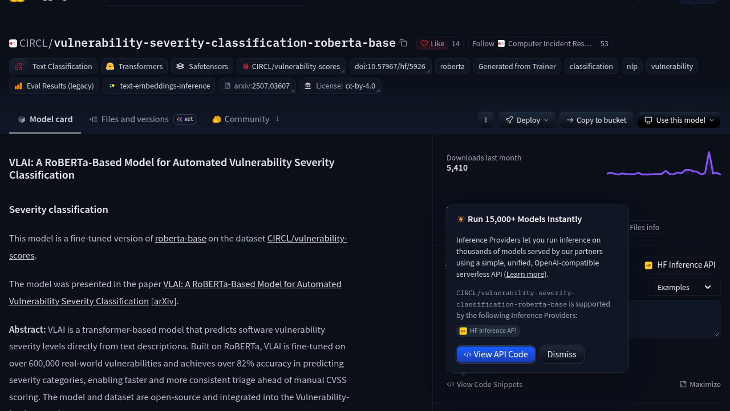Image resolution: width=730 pixels, height=411 pixels.
Task: Open the Files info button
Action: tap(644, 228)
